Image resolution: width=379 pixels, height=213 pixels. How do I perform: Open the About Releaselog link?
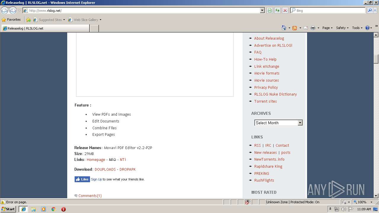point(269,38)
